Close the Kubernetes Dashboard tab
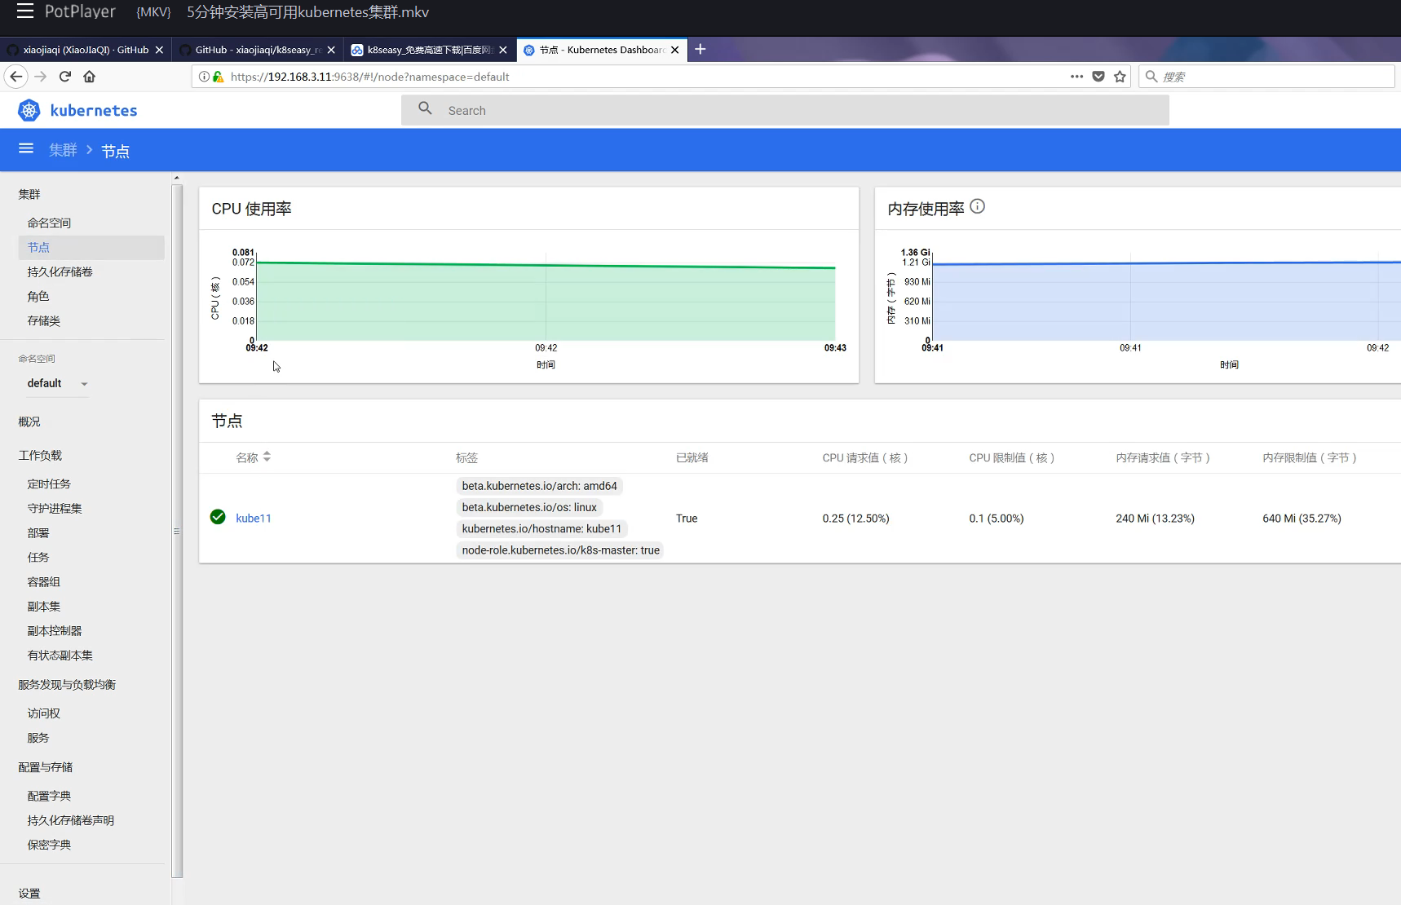The height and width of the screenshot is (905, 1401). click(x=674, y=50)
